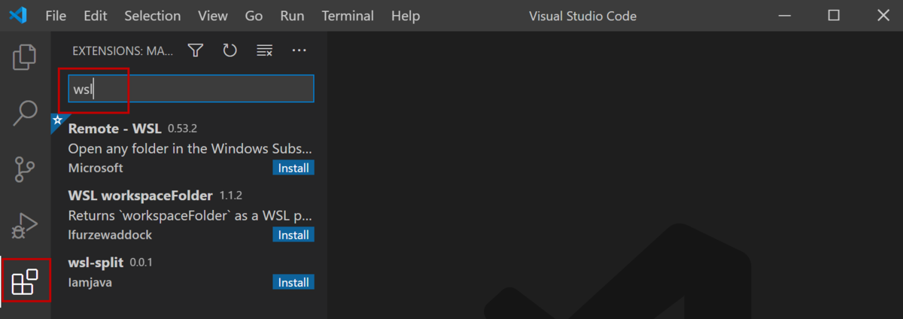
Task: Click version 0.0.1 of wsl-split
Action: [141, 263]
